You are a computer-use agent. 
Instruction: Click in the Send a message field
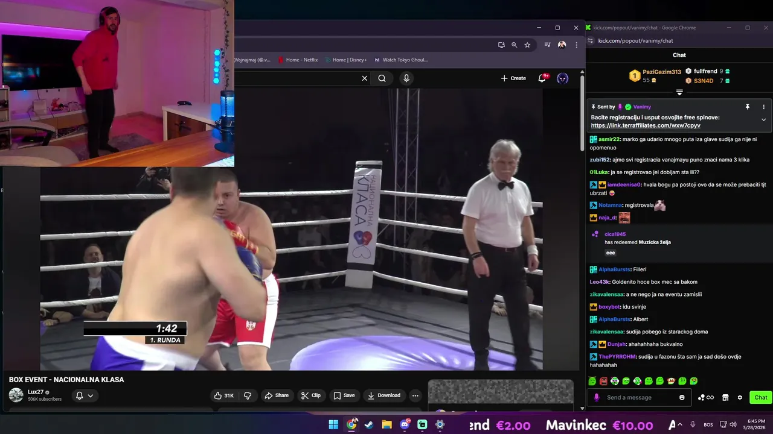tap(640, 397)
